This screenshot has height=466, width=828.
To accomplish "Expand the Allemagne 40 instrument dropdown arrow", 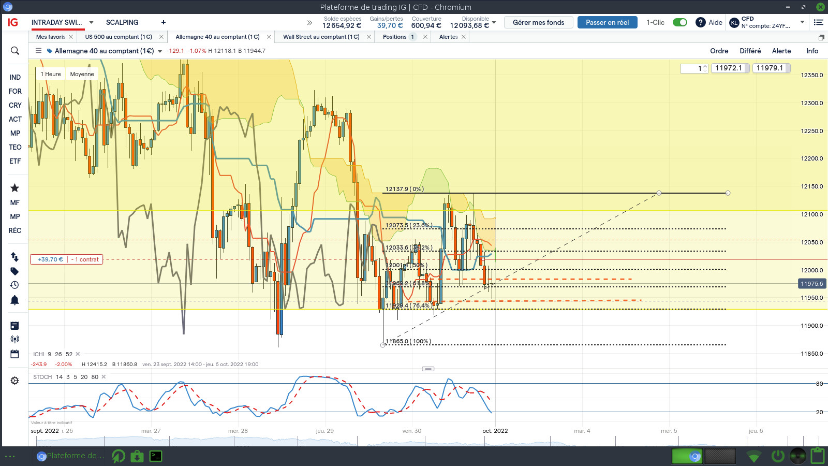I will (x=160, y=51).
